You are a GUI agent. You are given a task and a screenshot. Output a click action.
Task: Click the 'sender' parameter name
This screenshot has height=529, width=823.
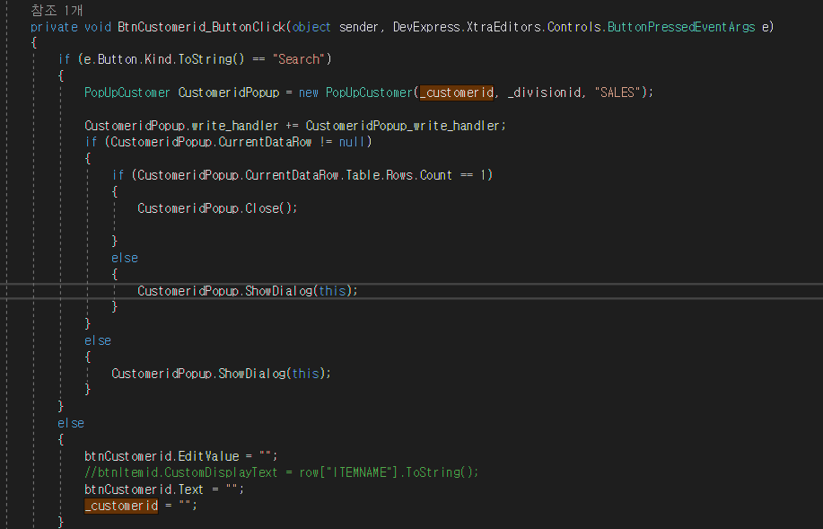(358, 27)
